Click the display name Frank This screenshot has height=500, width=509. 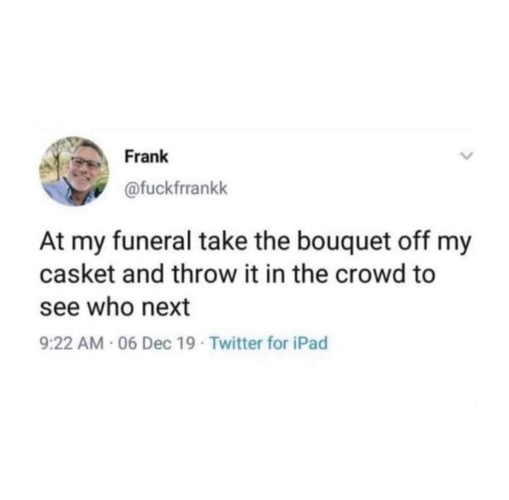click(x=146, y=156)
